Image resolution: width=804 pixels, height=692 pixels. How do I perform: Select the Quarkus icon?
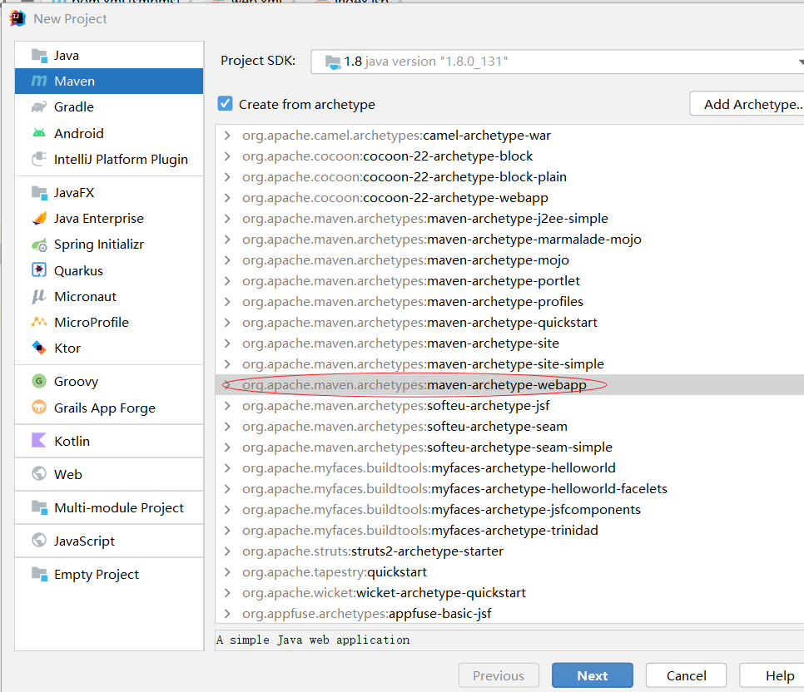[x=39, y=270]
